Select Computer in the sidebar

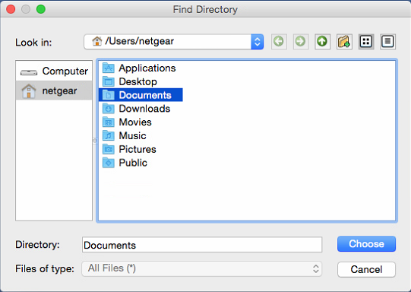54,71
